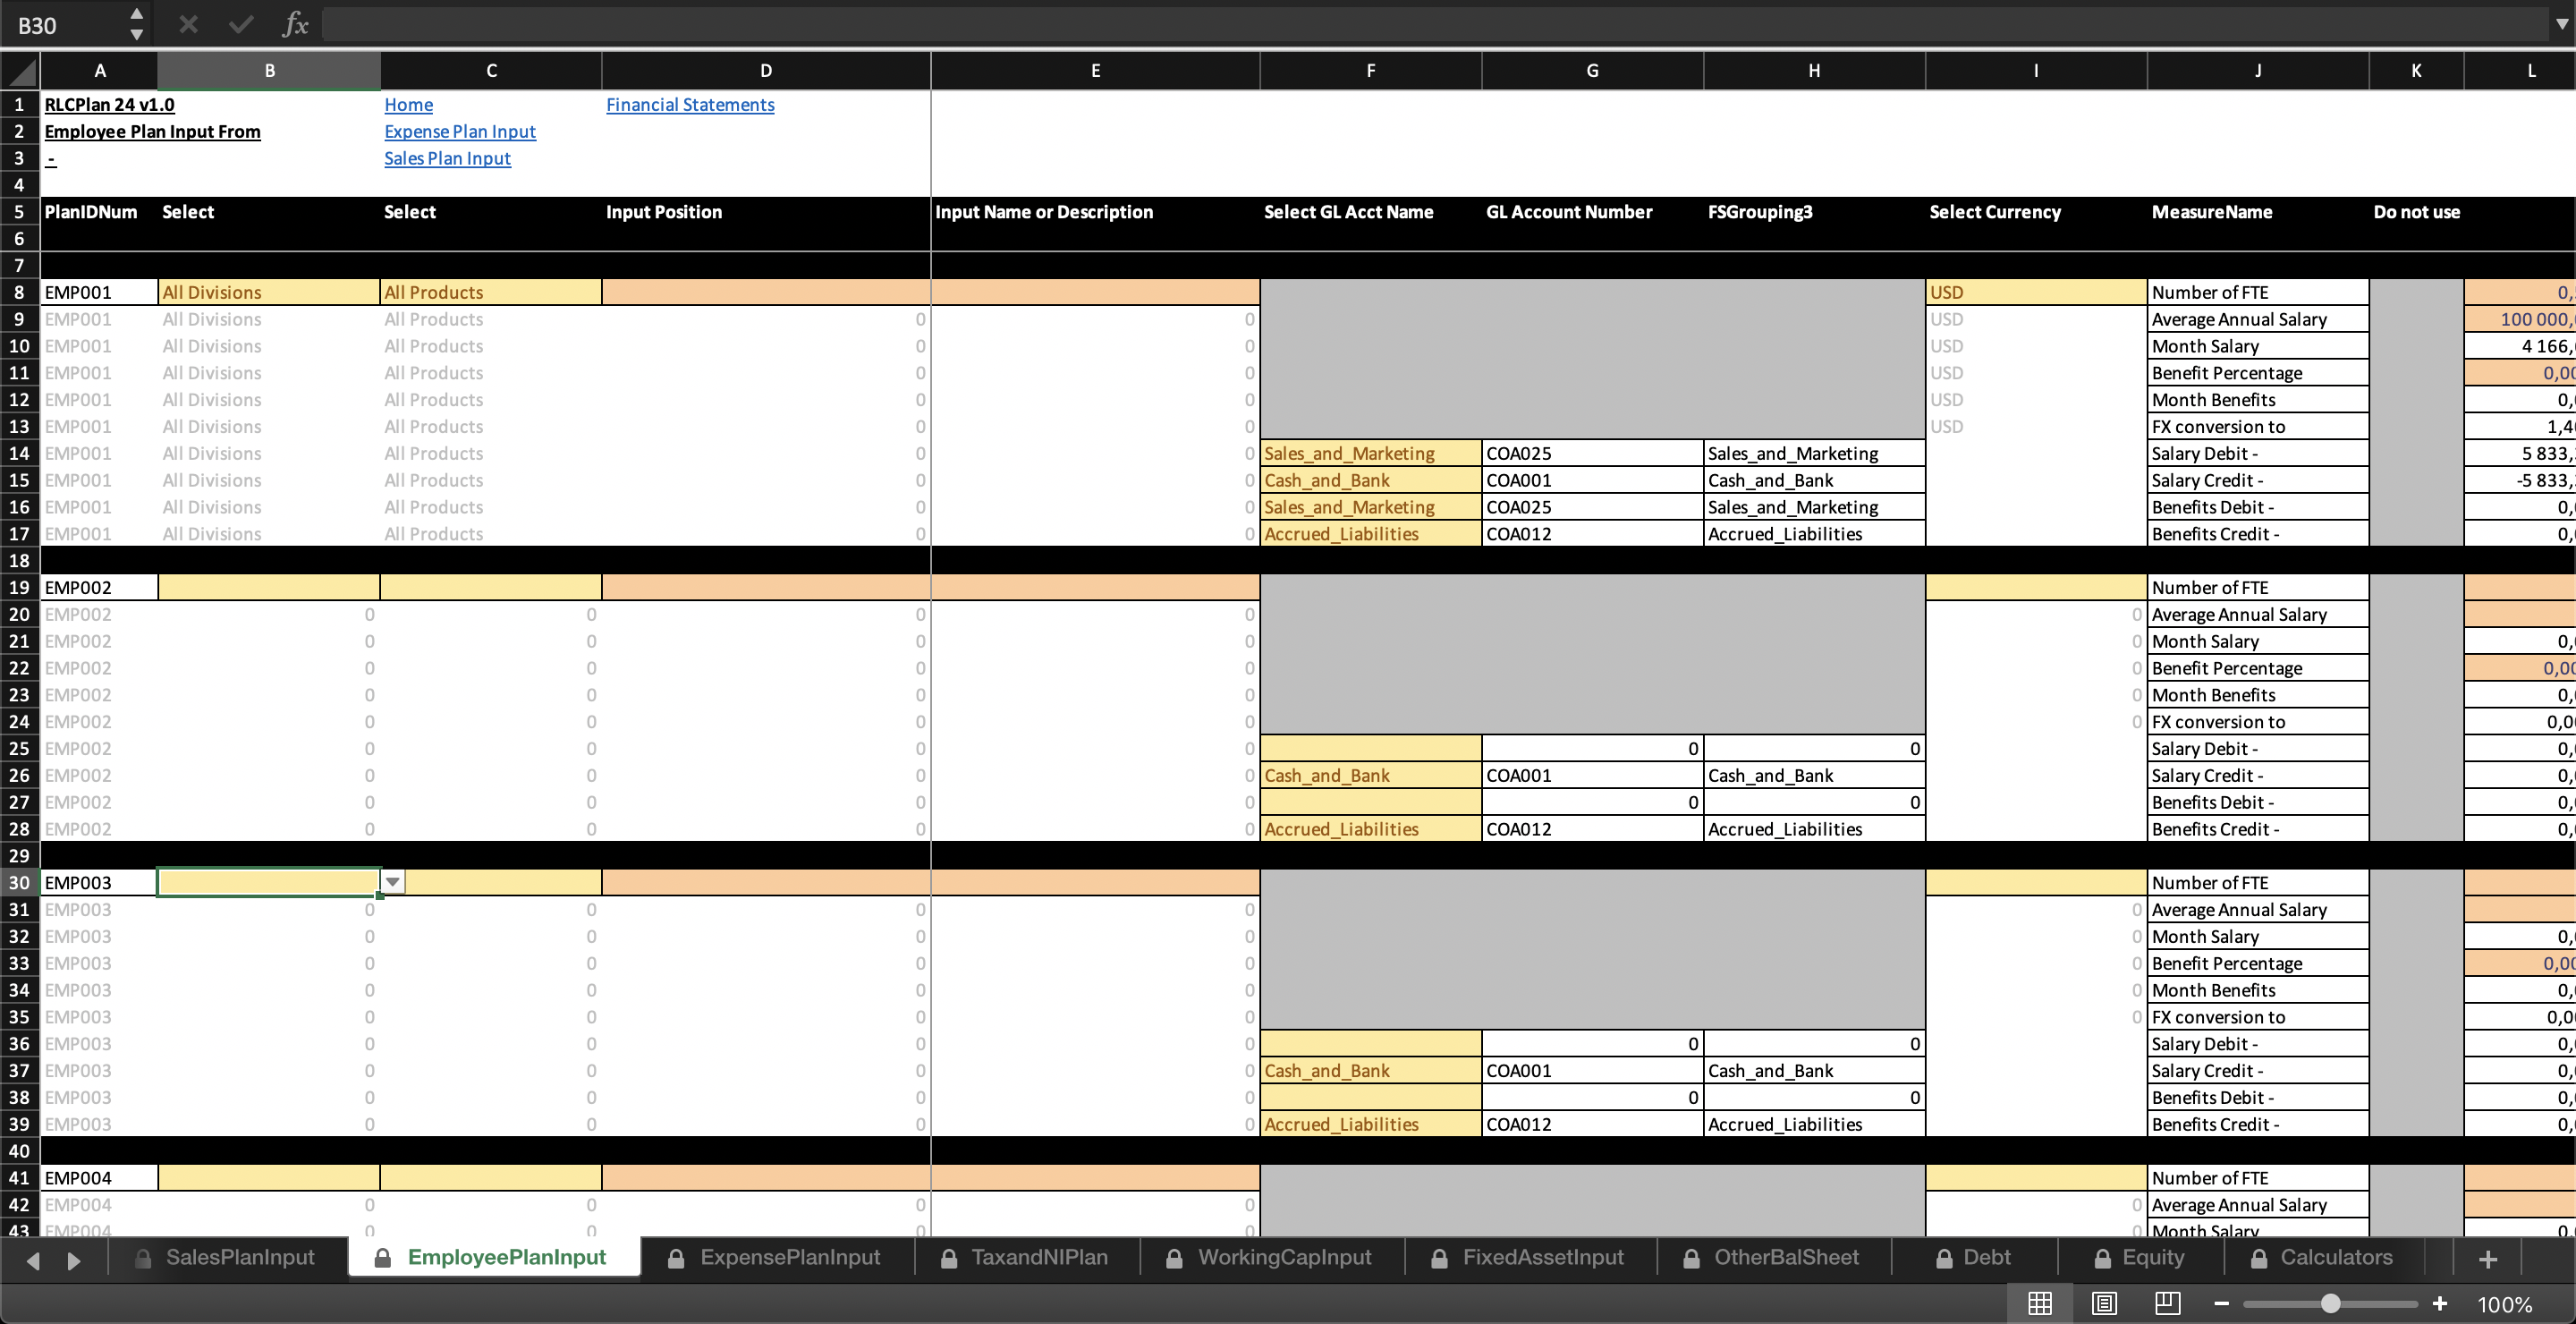Click the Input Position header cell
Screen dimensions: 2576x1324
click(766, 212)
